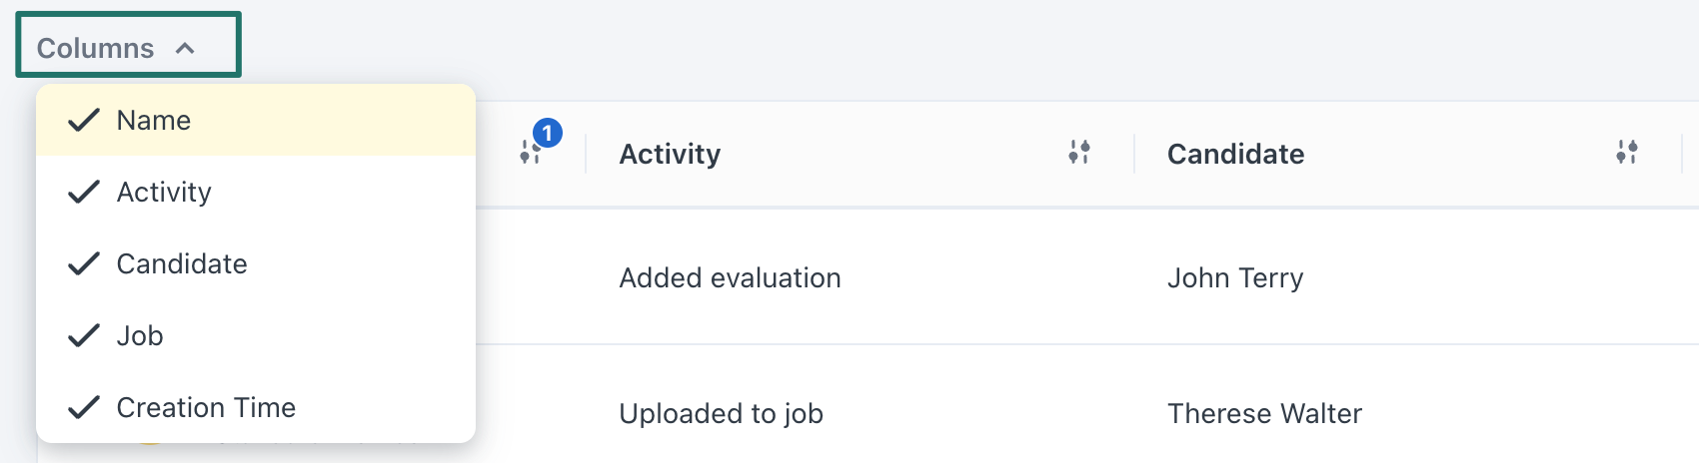Select Creation Time in the columns menu

point(256,407)
